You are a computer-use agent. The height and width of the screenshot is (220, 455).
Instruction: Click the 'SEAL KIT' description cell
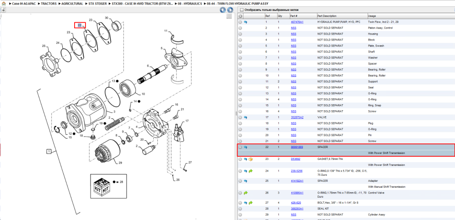tap(323, 209)
